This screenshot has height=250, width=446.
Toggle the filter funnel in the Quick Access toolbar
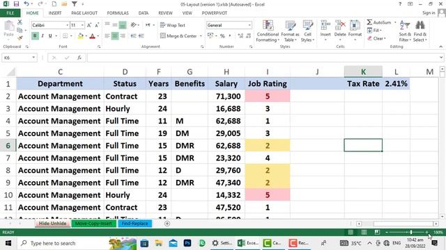point(74,4)
